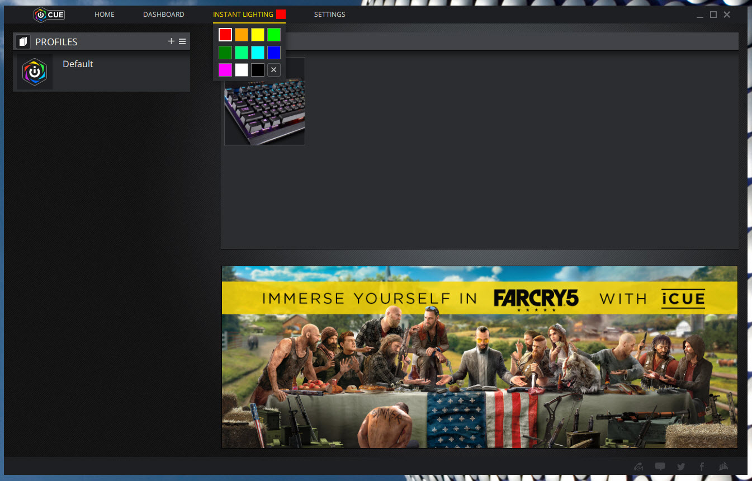Open the Far Cry 5 iCUE banner
Screen dimensions: 752x481
point(480,357)
